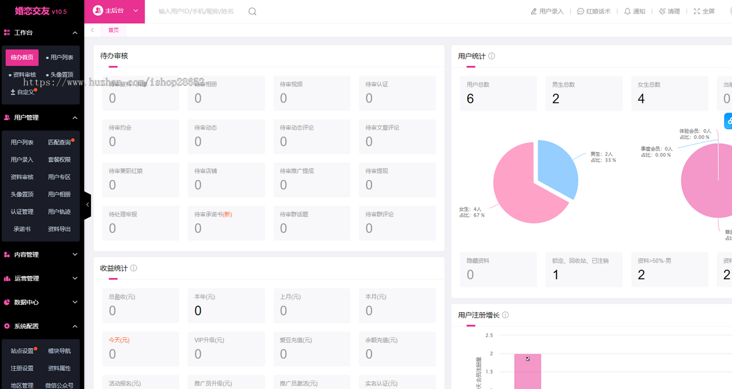Click the 系统配置 gear icon

pyautogui.click(x=7, y=326)
